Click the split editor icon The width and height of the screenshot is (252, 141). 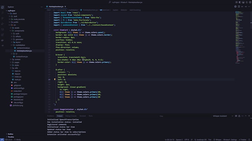[x=239, y=7]
